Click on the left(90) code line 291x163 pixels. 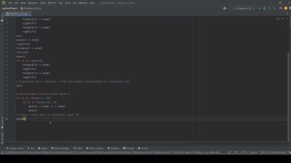[22, 53]
